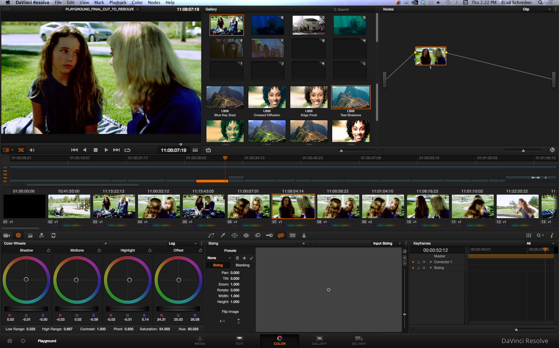Open the 3D stereoscopic palette
This screenshot has height=348, width=559.
(x=292, y=235)
